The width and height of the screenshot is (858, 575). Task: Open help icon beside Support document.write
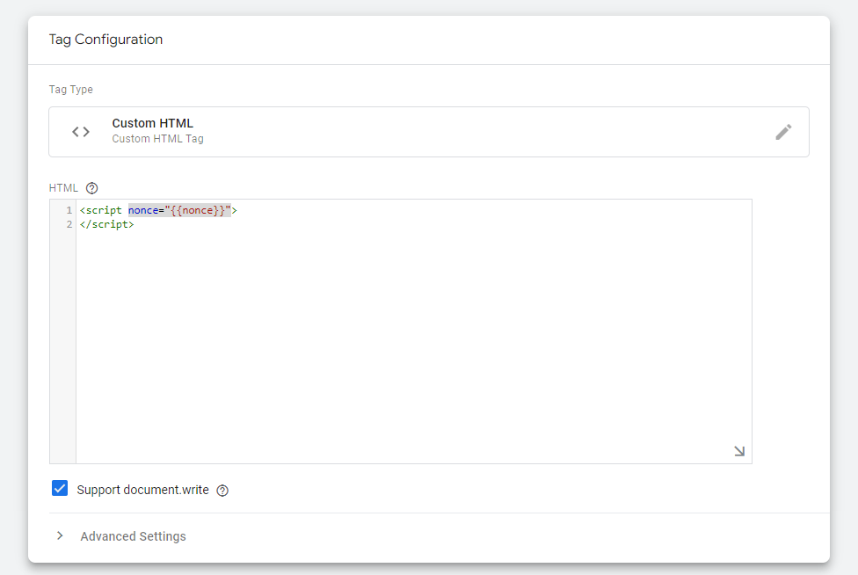tap(222, 491)
